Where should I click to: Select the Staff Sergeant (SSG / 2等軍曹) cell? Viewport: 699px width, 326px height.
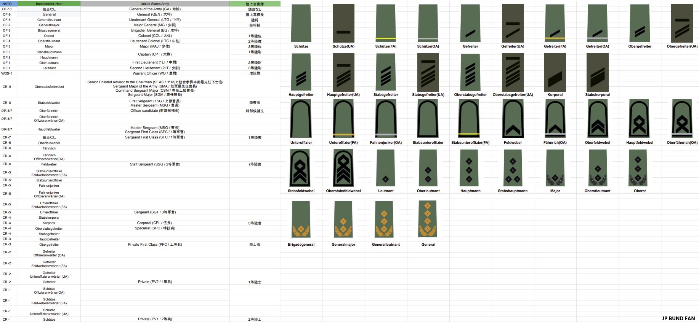tap(155, 164)
